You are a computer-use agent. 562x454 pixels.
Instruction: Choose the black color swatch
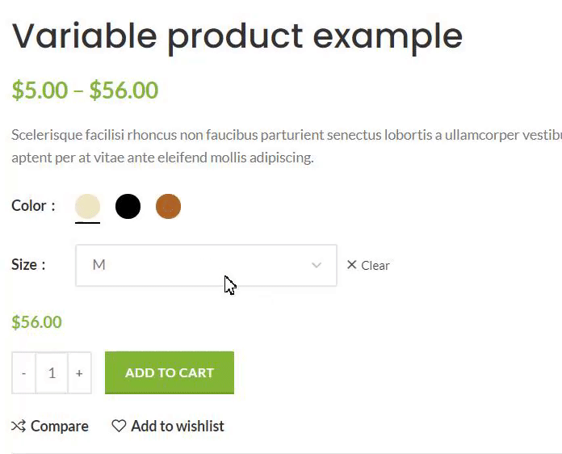[x=128, y=206]
